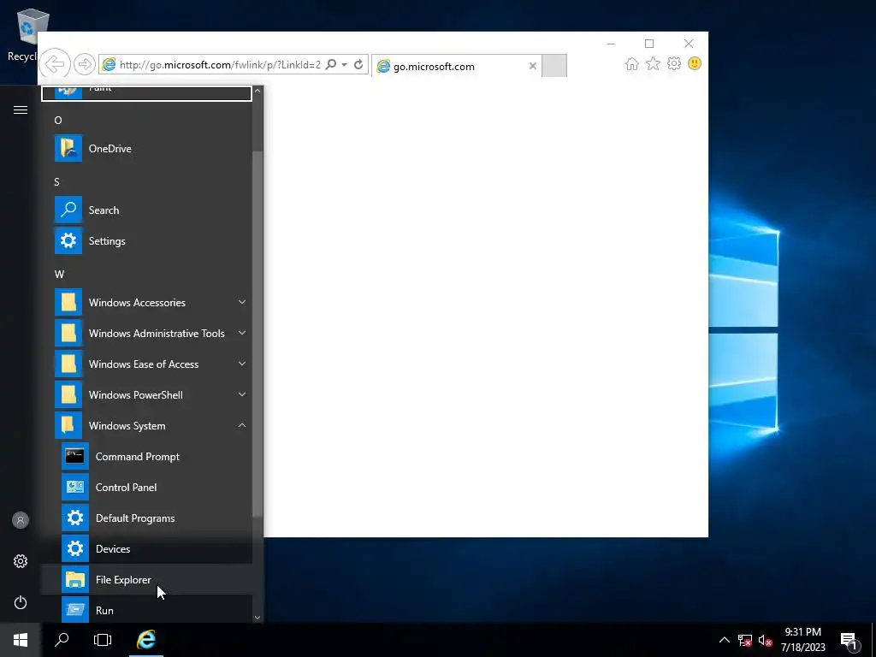
Task: Open address bar autocomplete dropdown arrow
Action: click(x=344, y=64)
